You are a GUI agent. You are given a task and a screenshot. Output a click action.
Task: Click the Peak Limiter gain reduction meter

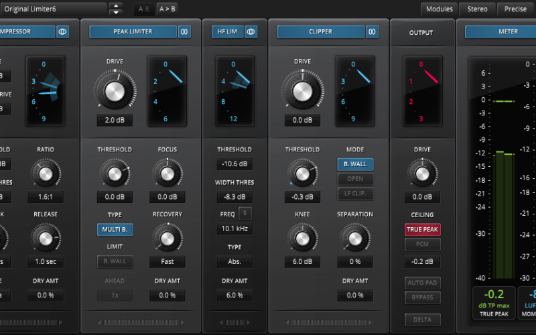click(167, 91)
